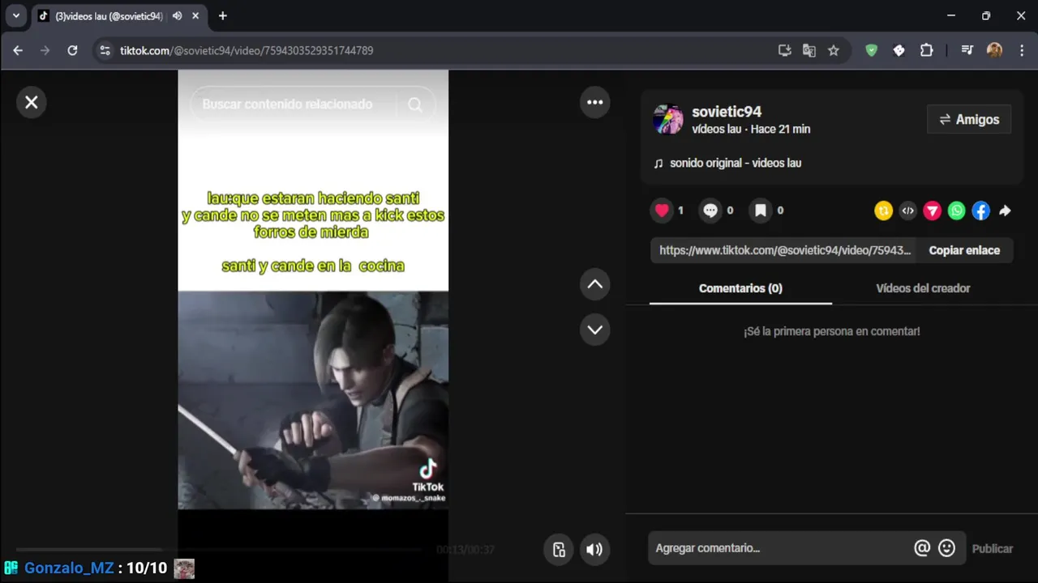Close the TikTok video viewer
Image resolution: width=1038 pixels, height=583 pixels.
tap(31, 102)
